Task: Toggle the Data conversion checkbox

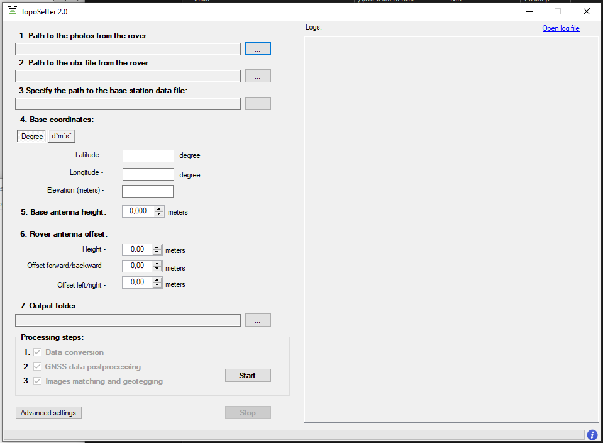Action: pos(37,352)
